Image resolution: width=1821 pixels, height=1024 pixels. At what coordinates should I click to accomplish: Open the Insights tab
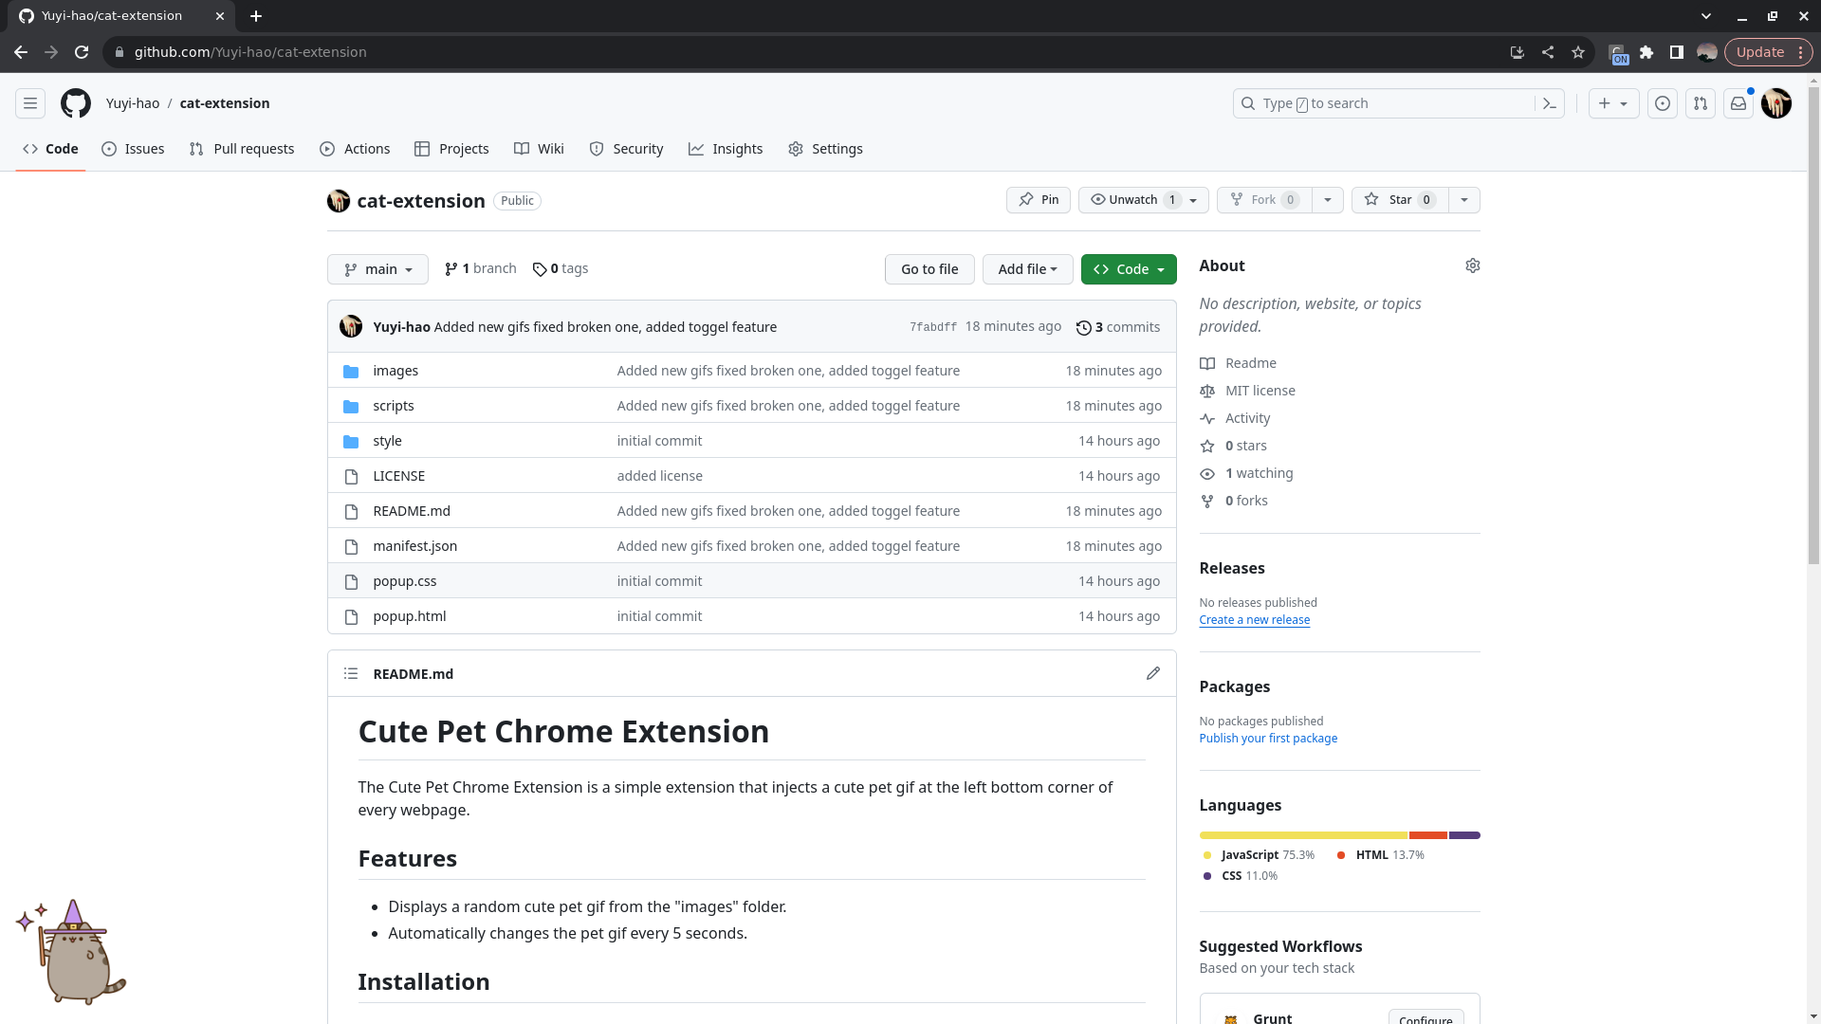pos(726,149)
